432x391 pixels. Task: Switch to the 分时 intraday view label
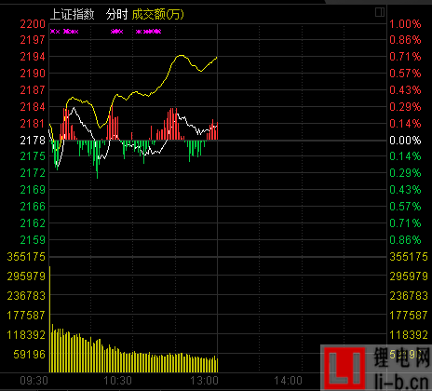click(x=116, y=14)
